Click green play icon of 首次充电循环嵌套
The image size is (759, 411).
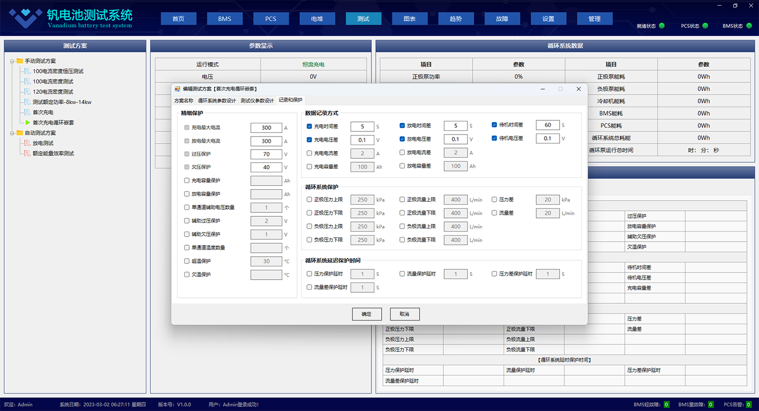(28, 122)
